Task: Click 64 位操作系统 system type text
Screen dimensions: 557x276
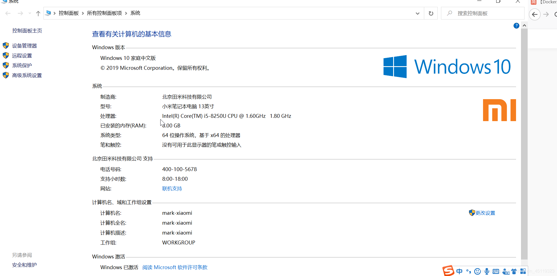Action: [x=201, y=135]
